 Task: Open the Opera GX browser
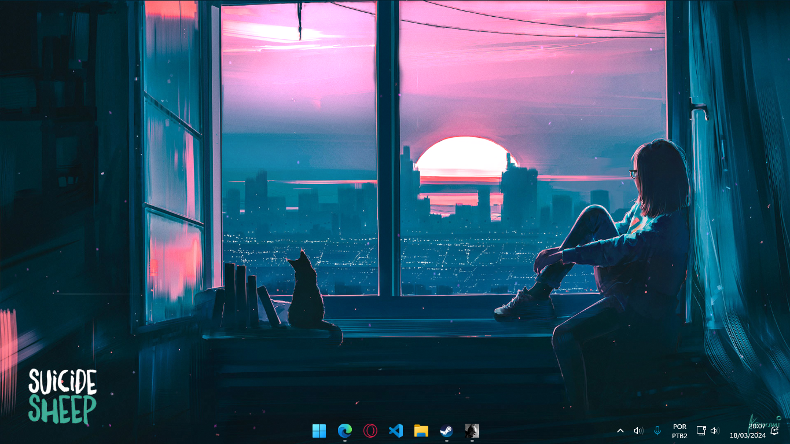click(x=370, y=431)
